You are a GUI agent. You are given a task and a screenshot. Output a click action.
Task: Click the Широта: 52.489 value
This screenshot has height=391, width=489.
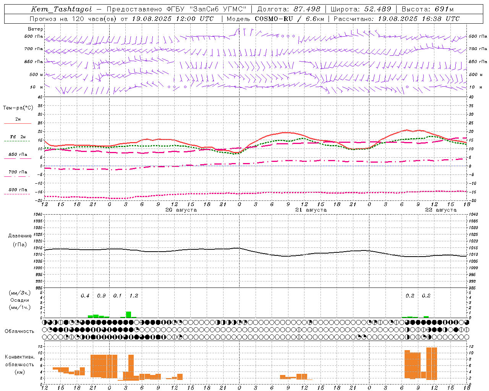click(361, 9)
